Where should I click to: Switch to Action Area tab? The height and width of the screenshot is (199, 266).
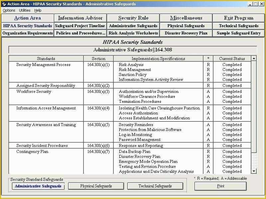point(28,18)
